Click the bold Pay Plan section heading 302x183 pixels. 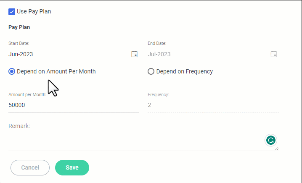[x=19, y=27]
